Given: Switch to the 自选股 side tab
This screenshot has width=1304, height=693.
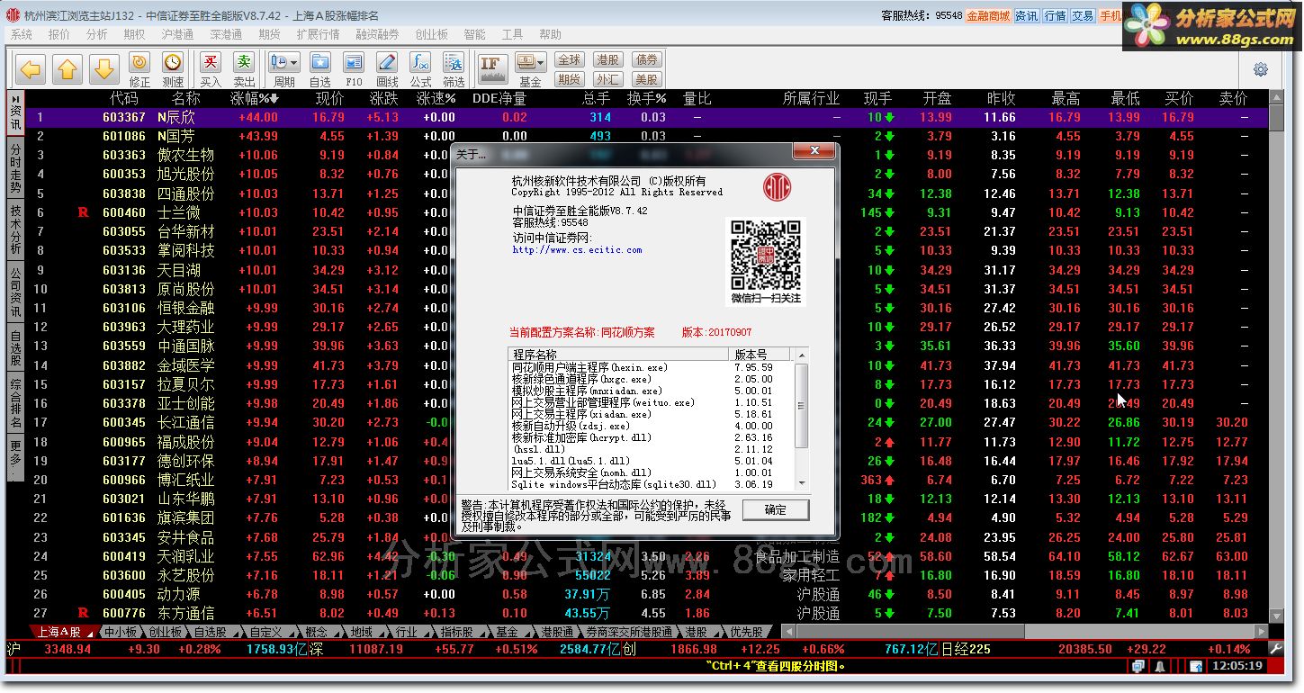Looking at the screenshot, I should click(15, 347).
